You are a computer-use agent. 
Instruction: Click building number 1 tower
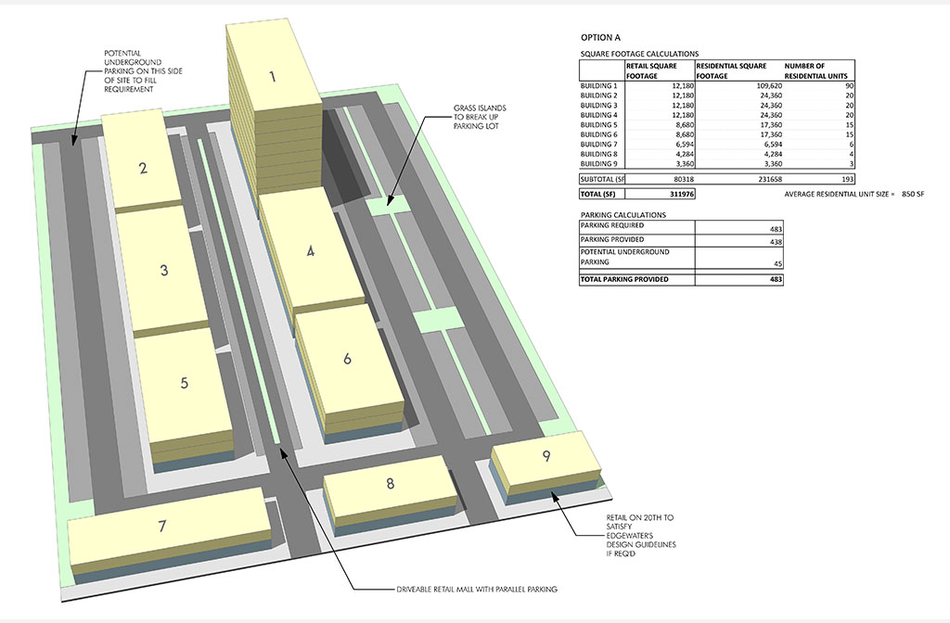click(273, 76)
